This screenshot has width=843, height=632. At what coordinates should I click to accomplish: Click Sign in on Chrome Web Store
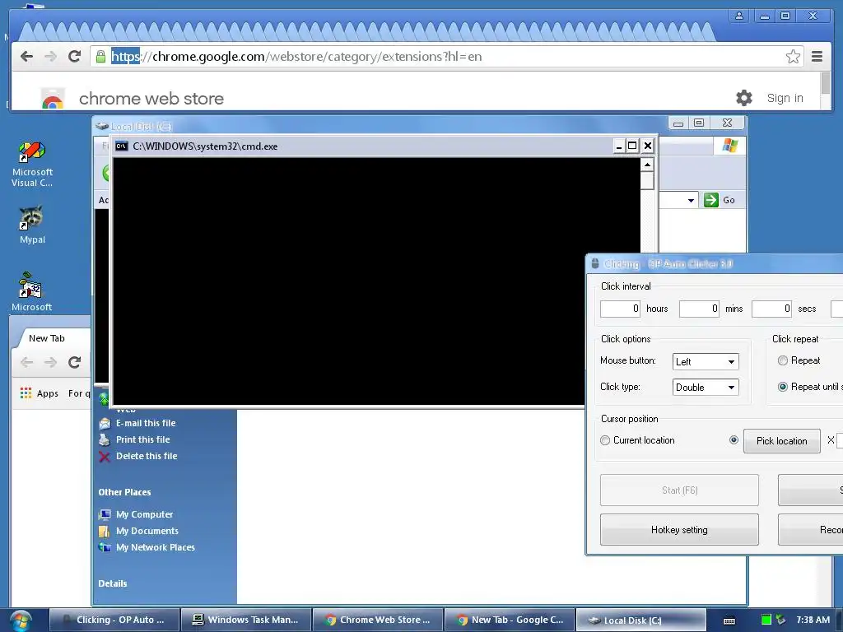pyautogui.click(x=785, y=98)
